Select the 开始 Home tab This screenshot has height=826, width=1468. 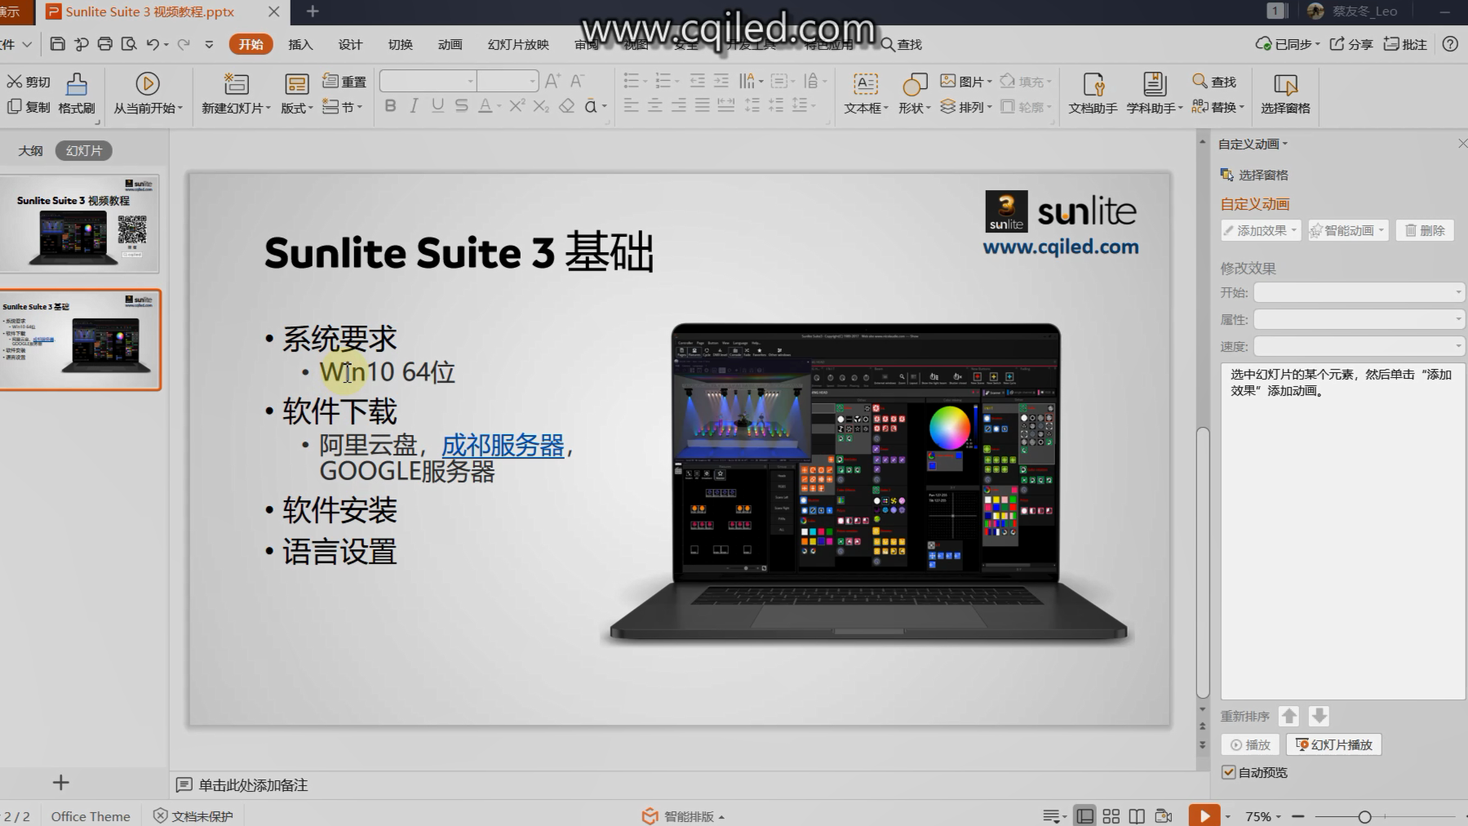[x=251, y=44]
